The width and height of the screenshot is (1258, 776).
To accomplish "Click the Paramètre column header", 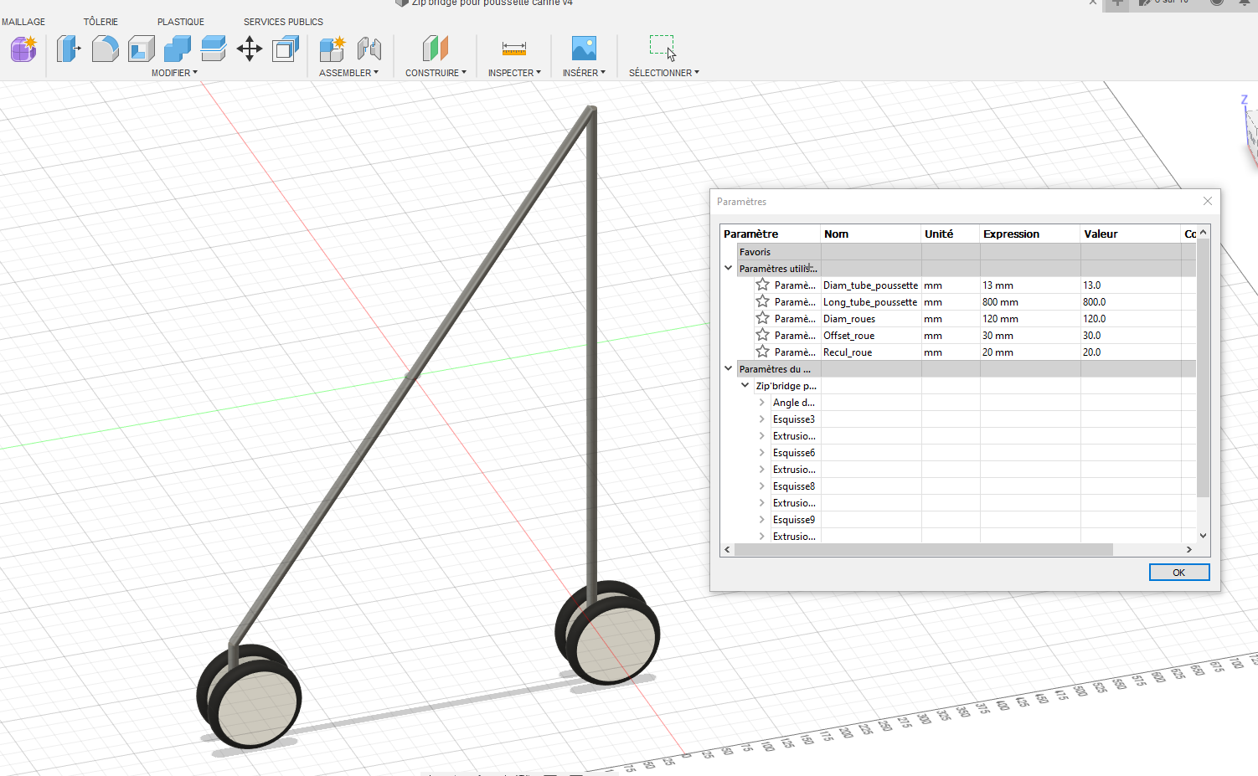I will pyautogui.click(x=770, y=234).
